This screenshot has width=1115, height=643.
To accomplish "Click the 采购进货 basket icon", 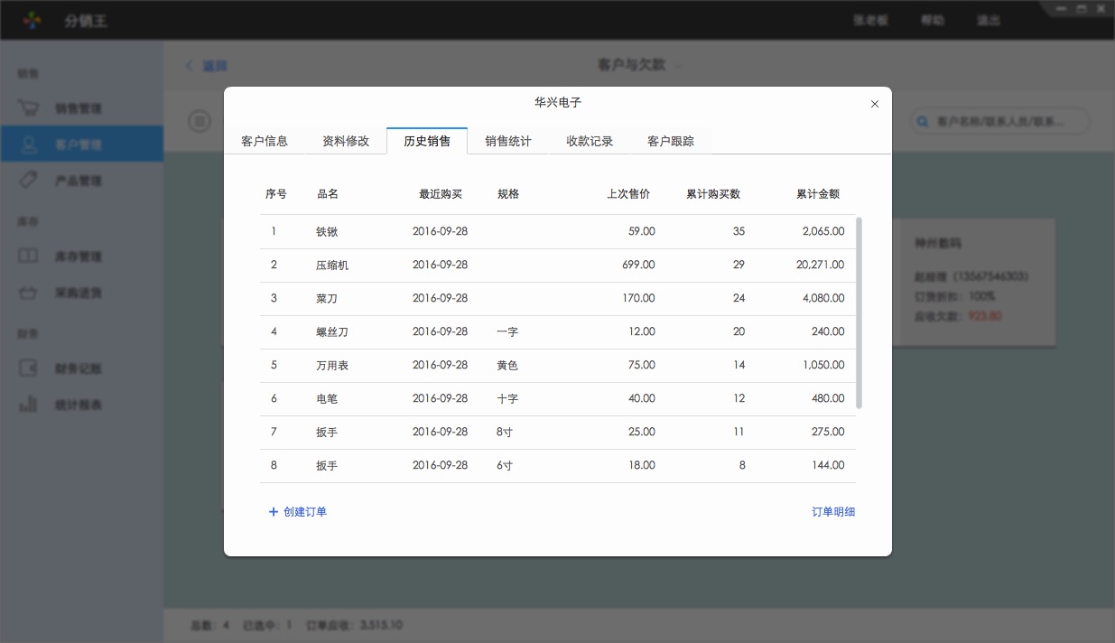I will pos(29,293).
